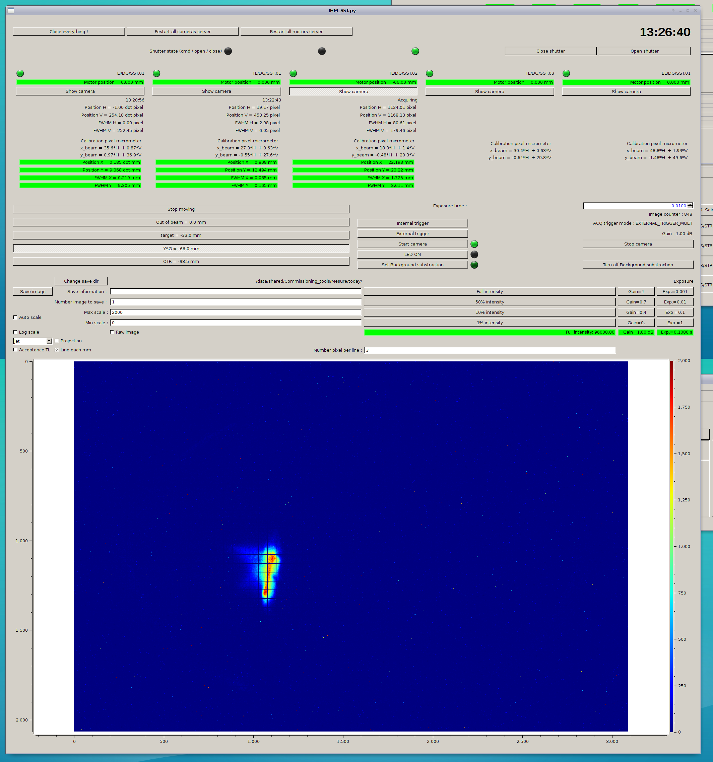Viewport: 713px width, 762px height.
Task: Click the EL/DG/SST.01 green status LED
Action: pos(566,73)
